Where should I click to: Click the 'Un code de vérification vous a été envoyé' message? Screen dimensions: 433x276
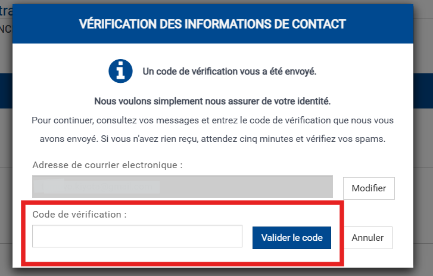[x=229, y=72]
